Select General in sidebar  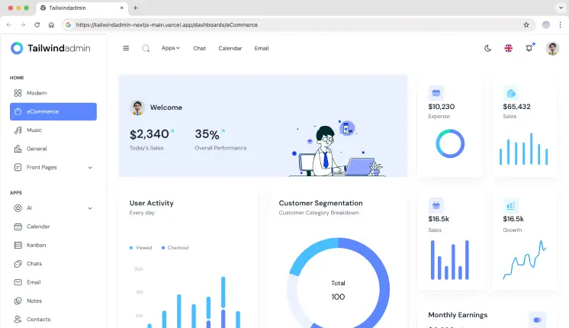click(53, 149)
